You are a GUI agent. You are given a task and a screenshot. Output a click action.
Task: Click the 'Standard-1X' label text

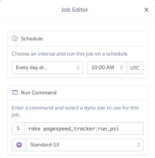pos(45,145)
